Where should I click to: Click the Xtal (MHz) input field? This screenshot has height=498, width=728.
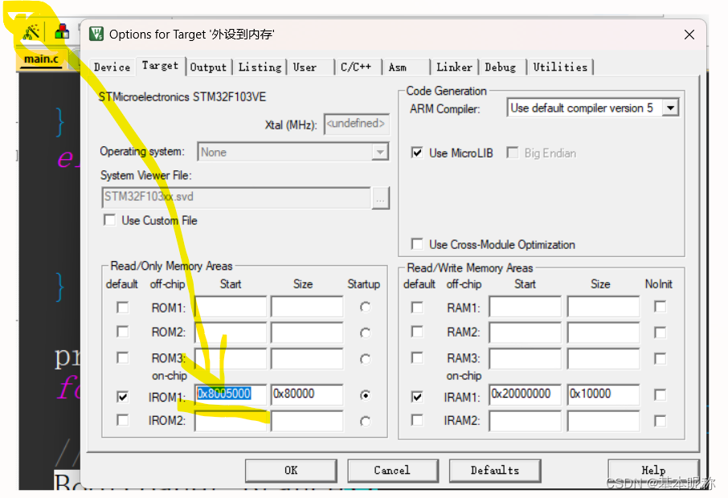(356, 124)
